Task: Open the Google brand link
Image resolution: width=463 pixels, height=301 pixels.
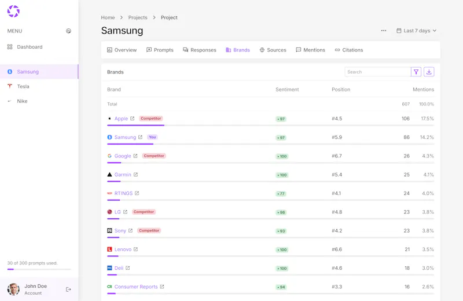Action: (x=123, y=156)
